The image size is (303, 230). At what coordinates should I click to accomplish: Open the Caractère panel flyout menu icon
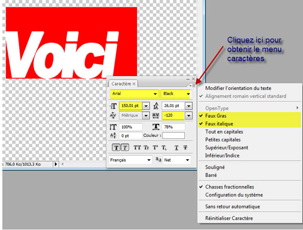[x=193, y=86]
